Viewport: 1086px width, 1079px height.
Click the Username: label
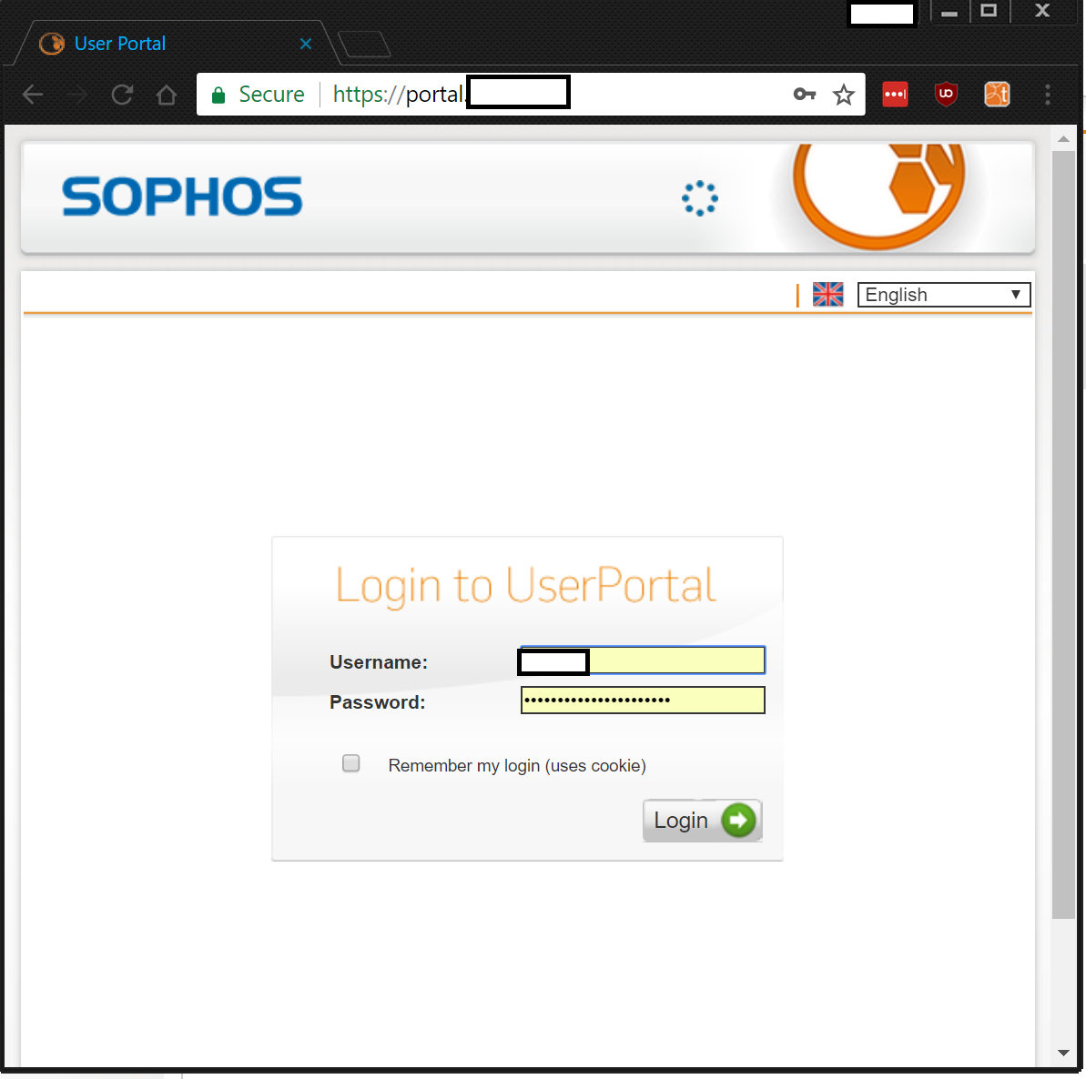point(379,662)
